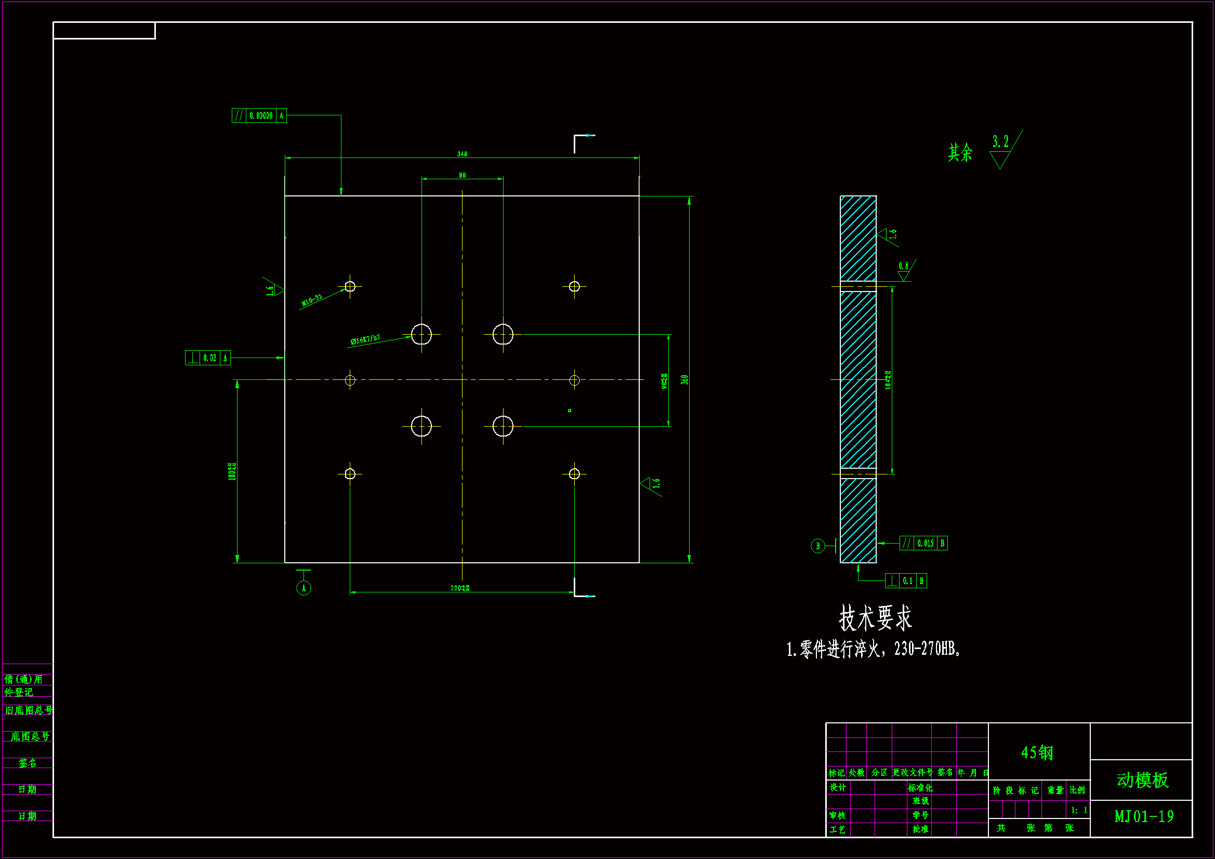Screen dimensions: 1215x859
Task: Select the parallelism 0.015 B tolerance frame
Action: click(923, 543)
